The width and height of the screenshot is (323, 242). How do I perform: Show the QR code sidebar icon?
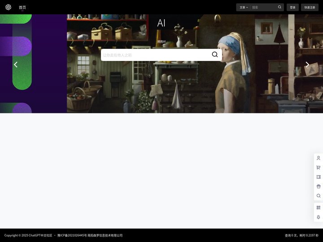pos(319,207)
